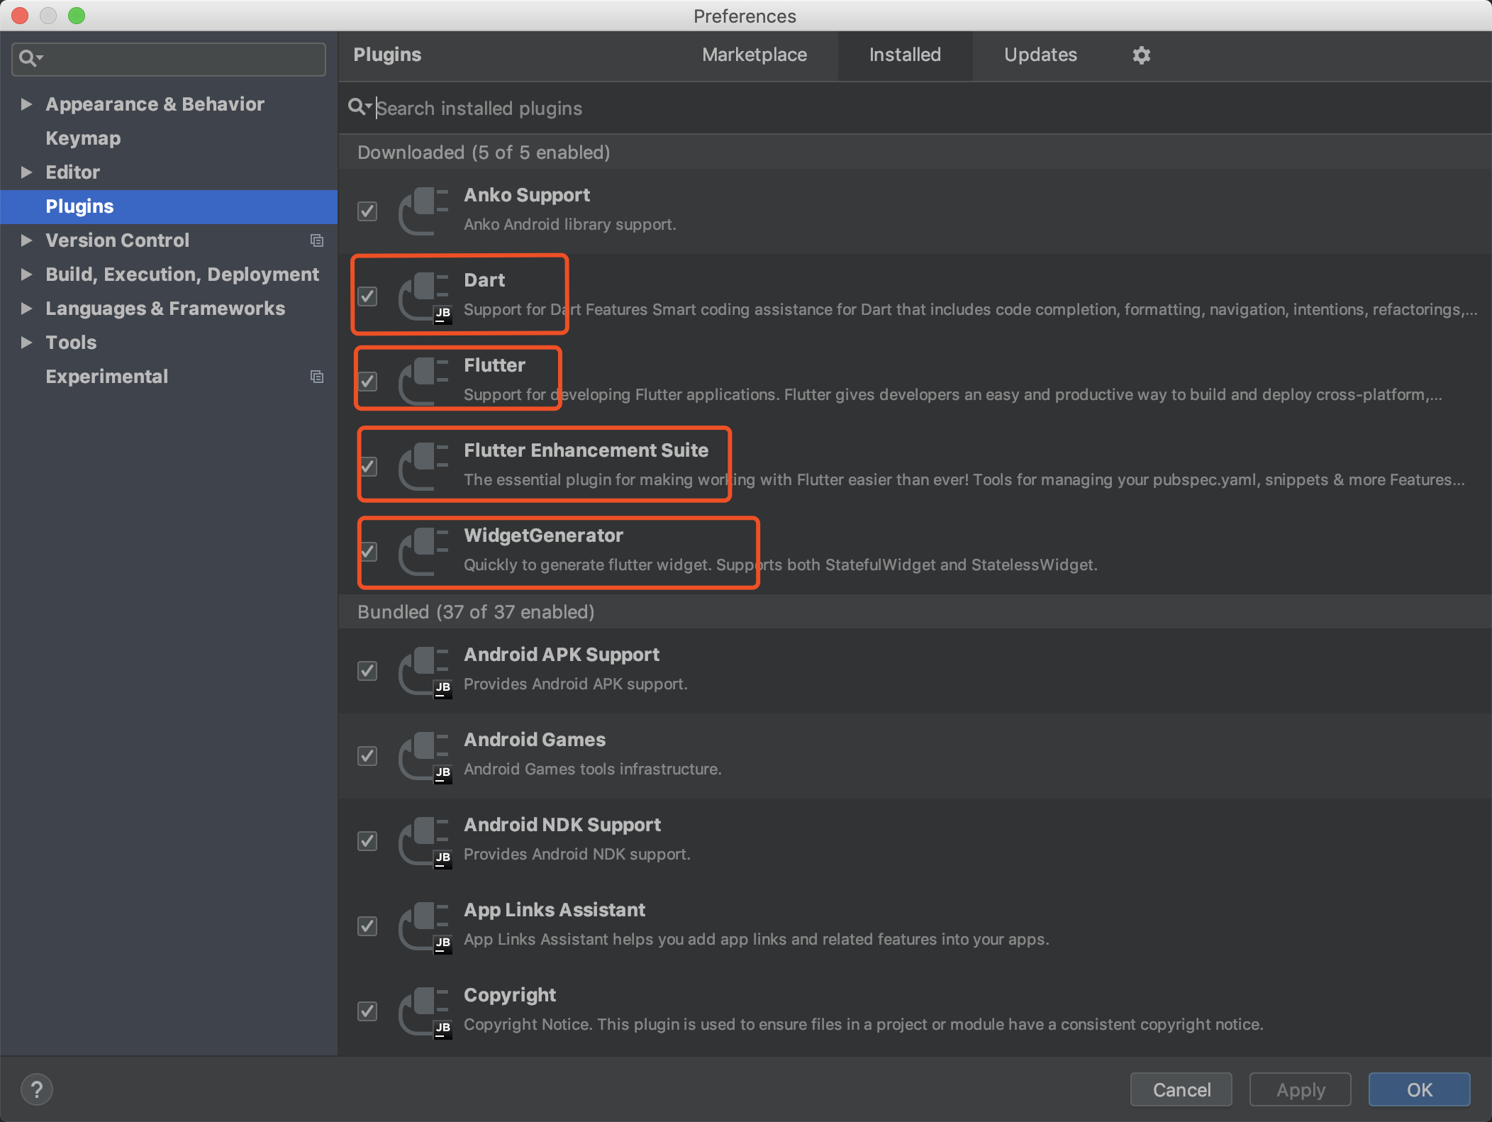Confirm with the OK button
Viewport: 1492px width, 1122px height.
1419,1089
